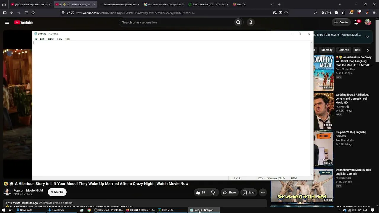
Task: Expand the playlist panel chevron
Action: (x=367, y=37)
